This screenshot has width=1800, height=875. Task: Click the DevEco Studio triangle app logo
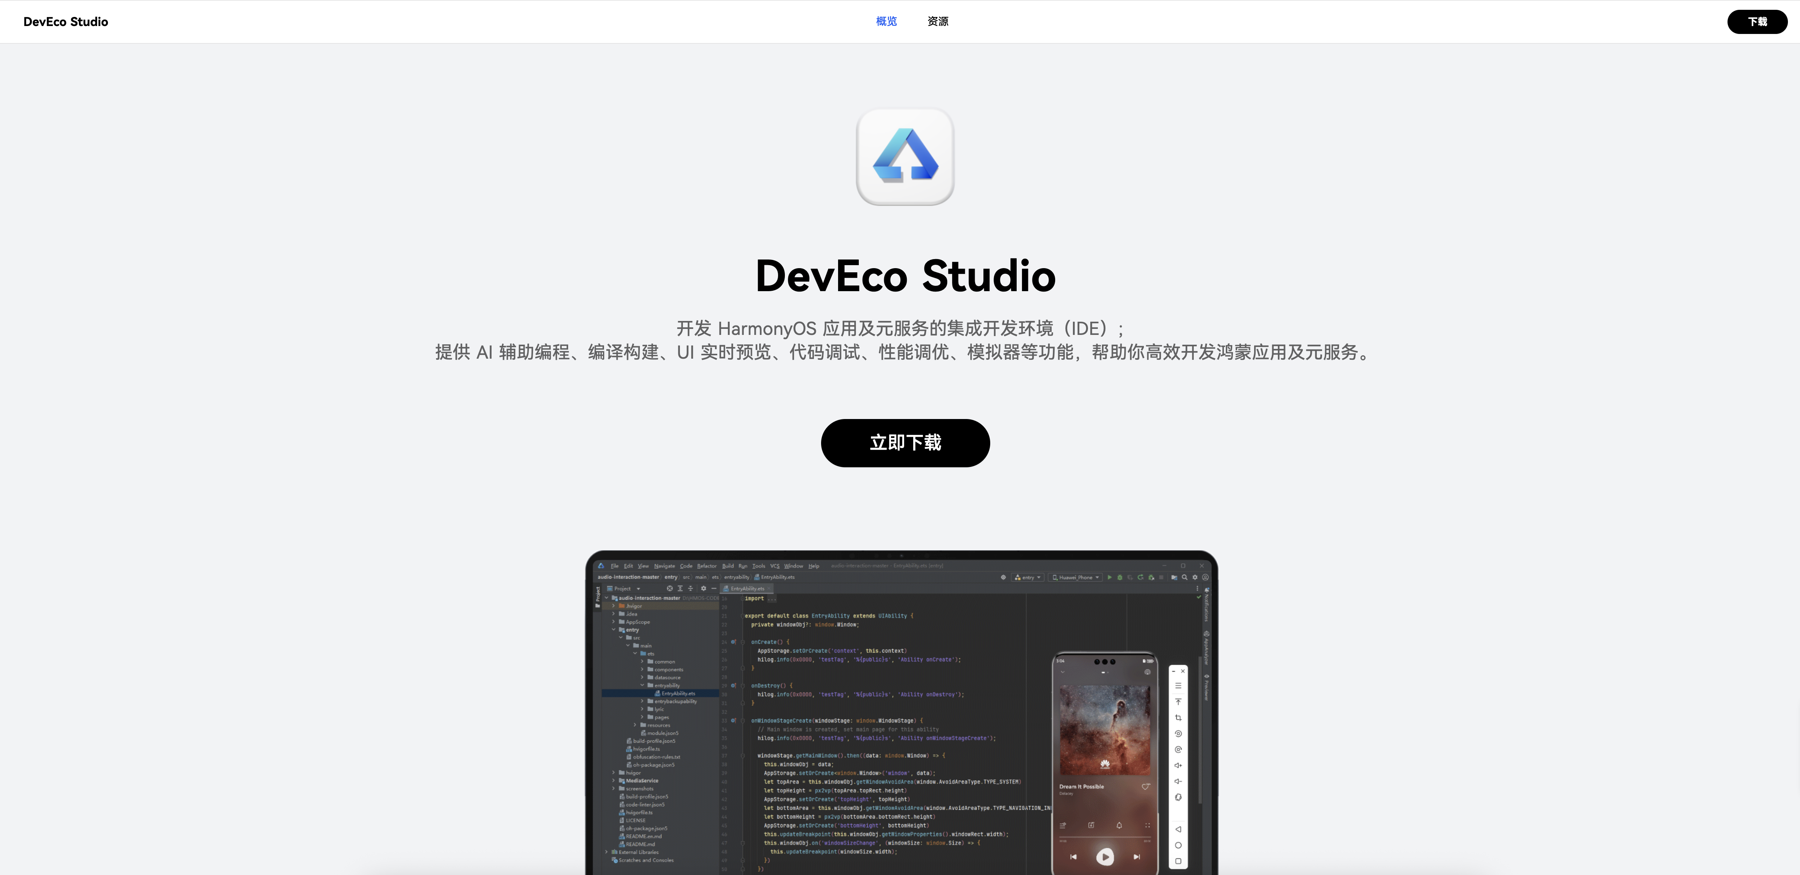905,157
